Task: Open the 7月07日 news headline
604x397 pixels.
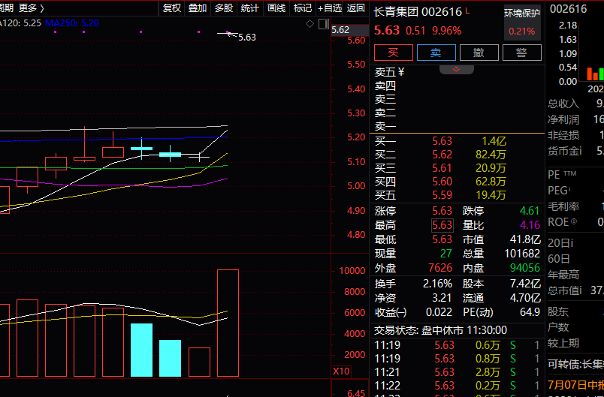Action: click(575, 385)
